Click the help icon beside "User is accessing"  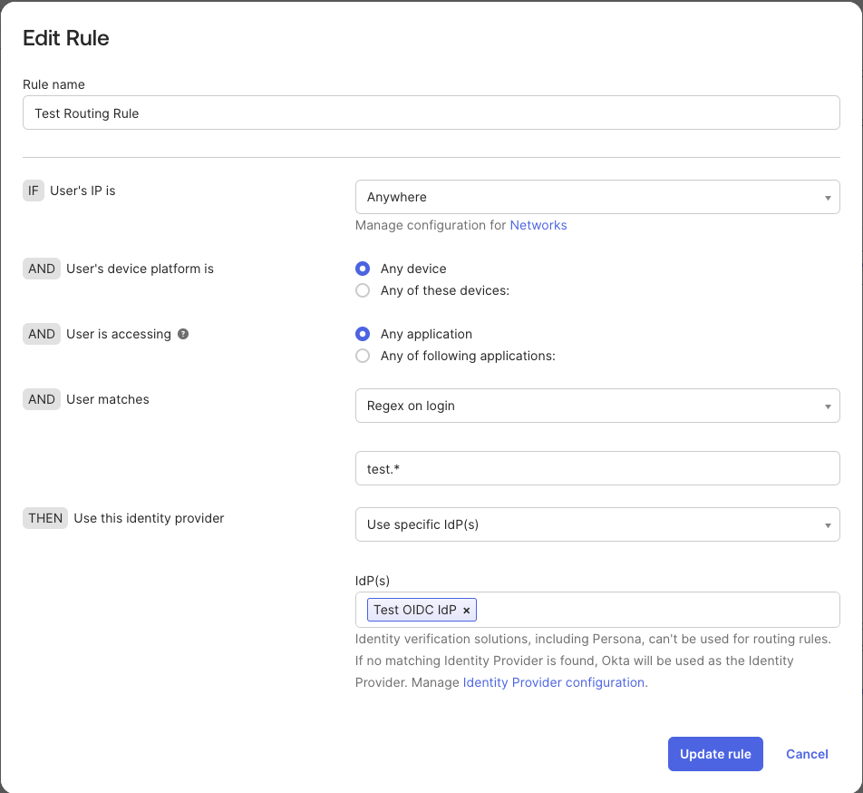[183, 334]
